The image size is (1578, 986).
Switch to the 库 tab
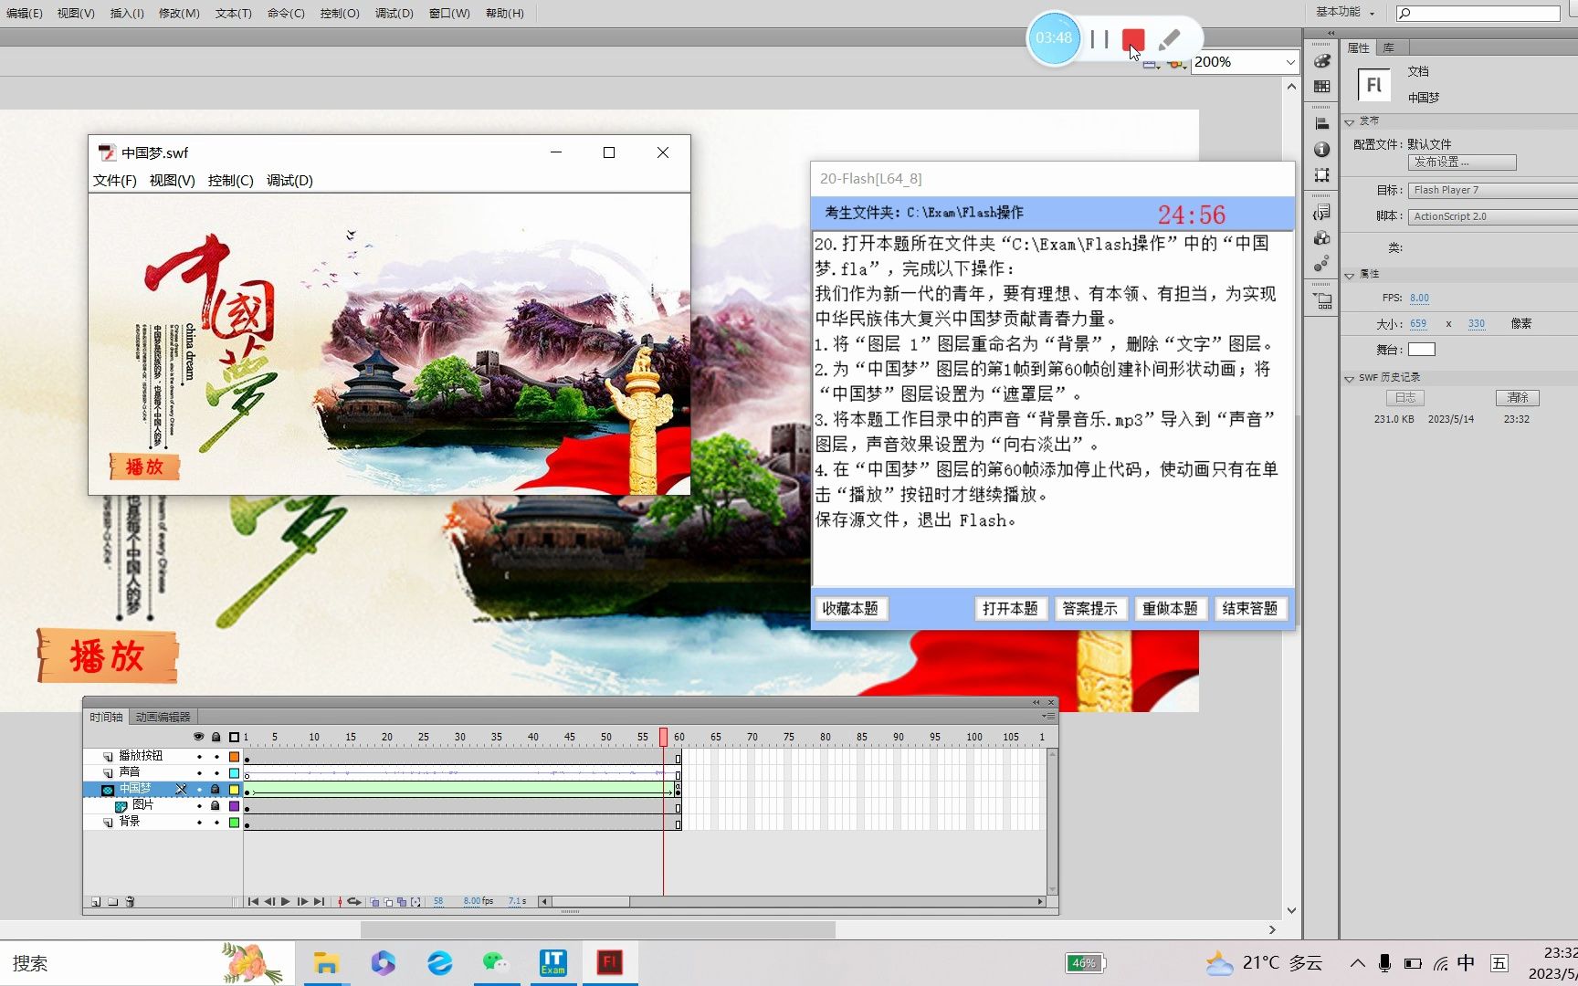pos(1388,47)
